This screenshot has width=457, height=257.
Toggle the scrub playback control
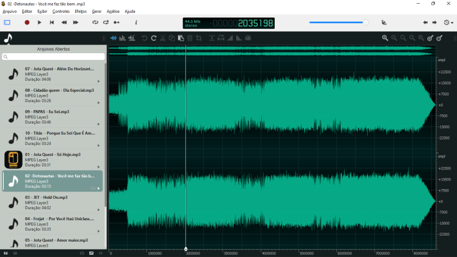(x=117, y=23)
